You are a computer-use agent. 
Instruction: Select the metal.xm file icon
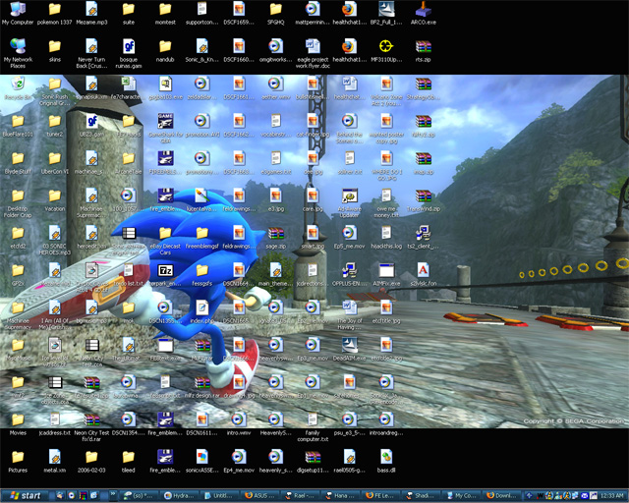[55, 461]
